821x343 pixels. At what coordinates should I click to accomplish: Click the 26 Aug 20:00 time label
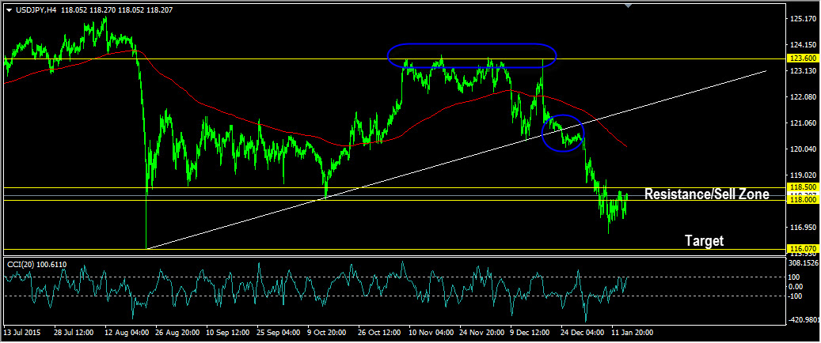[x=176, y=332]
